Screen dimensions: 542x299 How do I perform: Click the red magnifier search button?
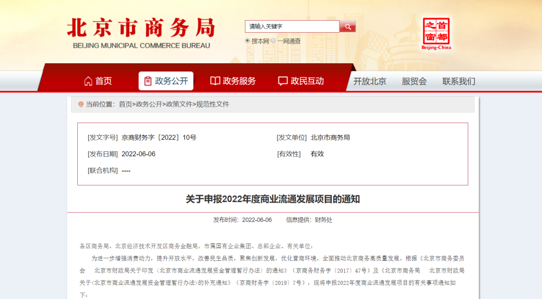[347, 26]
